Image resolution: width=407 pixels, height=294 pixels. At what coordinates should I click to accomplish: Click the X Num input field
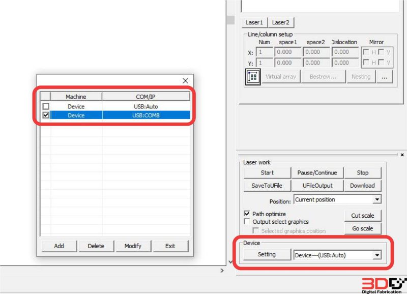(265, 52)
